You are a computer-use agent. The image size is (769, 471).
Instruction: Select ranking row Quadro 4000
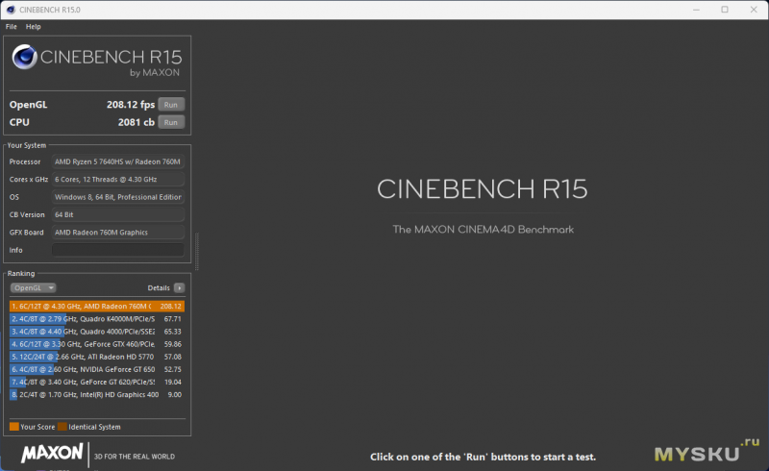97,332
